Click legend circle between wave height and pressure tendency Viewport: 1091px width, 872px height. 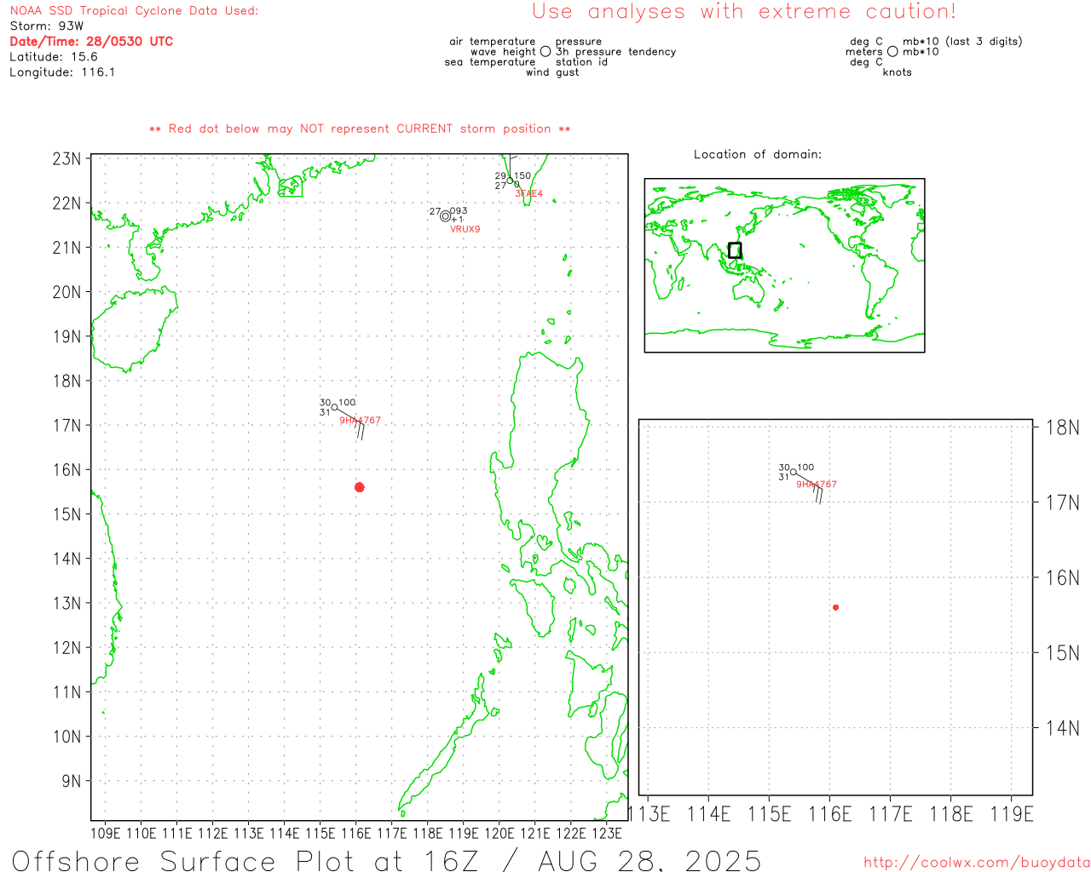[545, 51]
